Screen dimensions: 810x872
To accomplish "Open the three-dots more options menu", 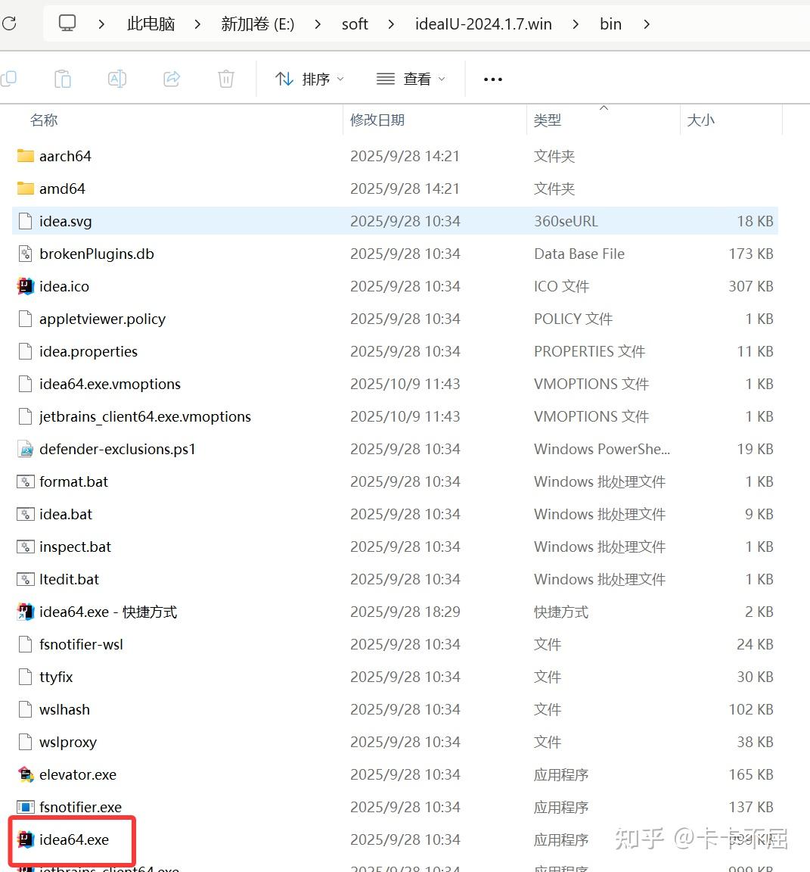I will click(493, 79).
